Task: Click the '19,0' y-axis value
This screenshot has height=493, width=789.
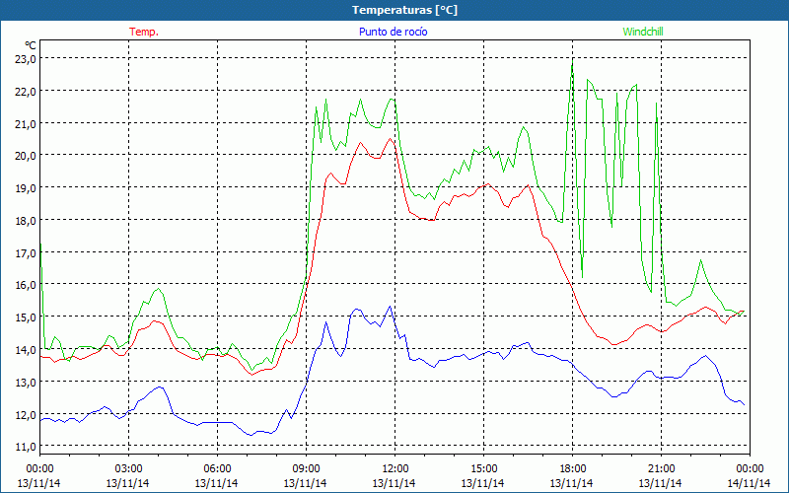Action: [x=27, y=187]
